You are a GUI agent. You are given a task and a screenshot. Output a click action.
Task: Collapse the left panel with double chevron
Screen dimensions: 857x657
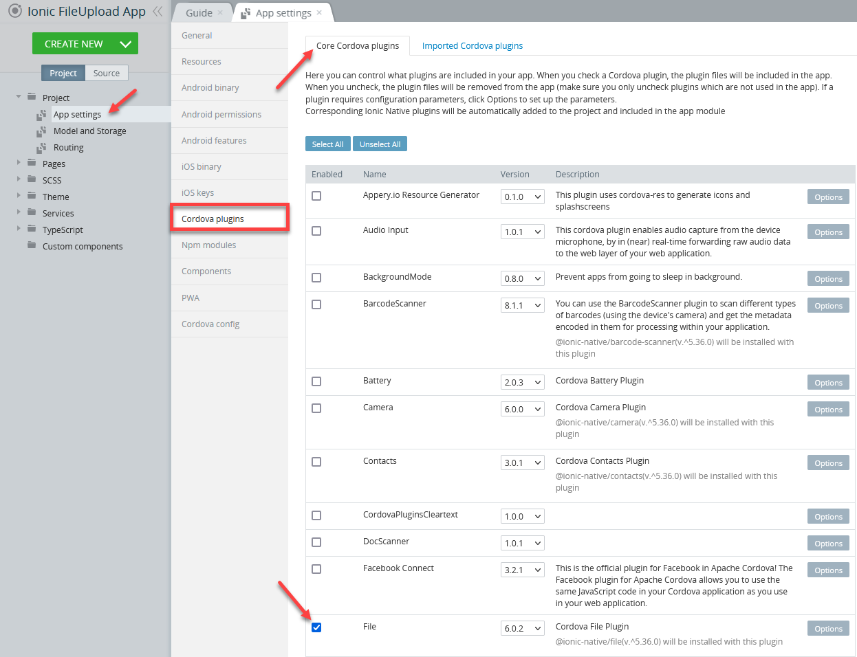(x=158, y=11)
